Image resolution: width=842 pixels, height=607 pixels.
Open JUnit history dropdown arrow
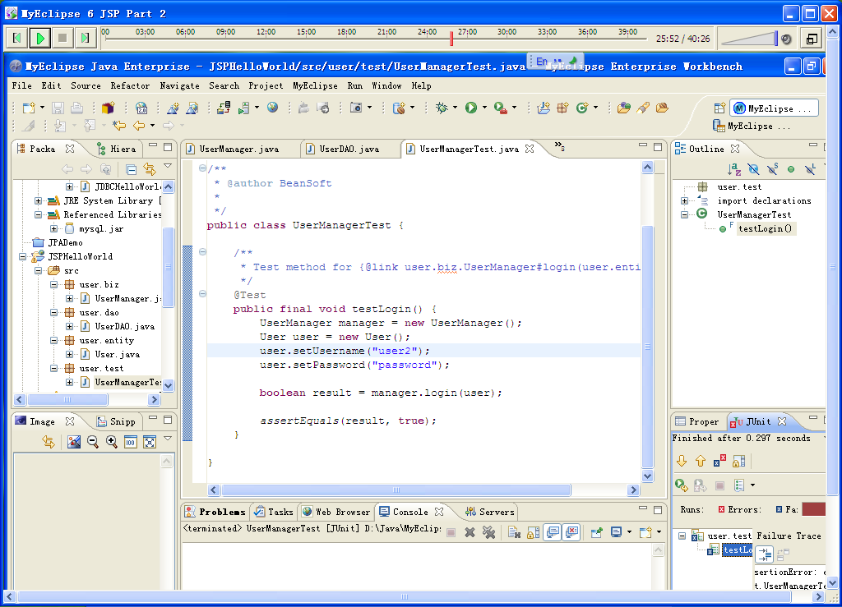pyautogui.click(x=752, y=485)
